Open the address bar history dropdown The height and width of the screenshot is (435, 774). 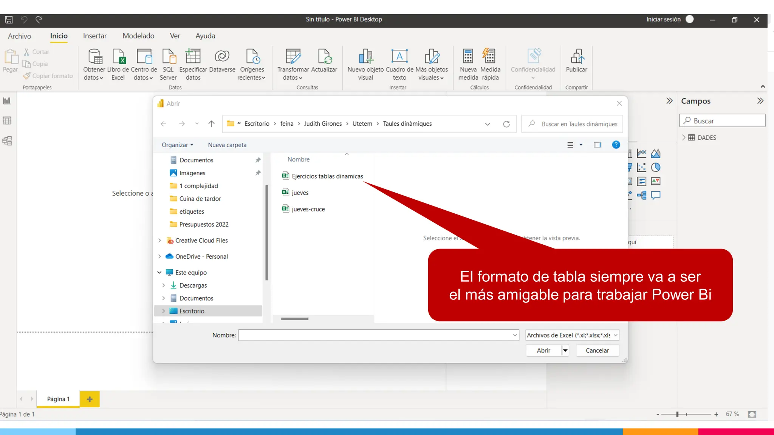click(x=488, y=124)
